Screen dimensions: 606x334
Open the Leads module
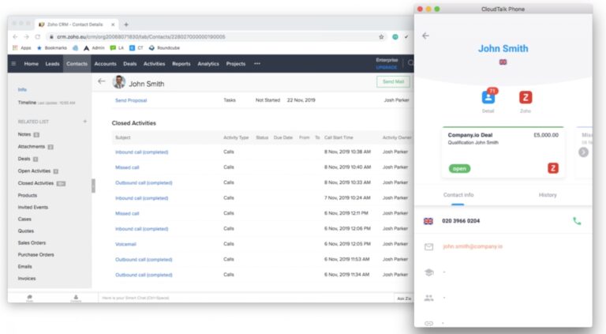tap(53, 64)
